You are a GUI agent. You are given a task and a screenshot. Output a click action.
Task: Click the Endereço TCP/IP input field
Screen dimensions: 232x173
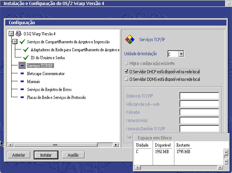click(x=199, y=96)
